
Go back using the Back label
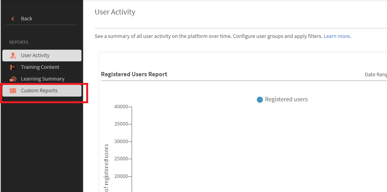[27, 18]
